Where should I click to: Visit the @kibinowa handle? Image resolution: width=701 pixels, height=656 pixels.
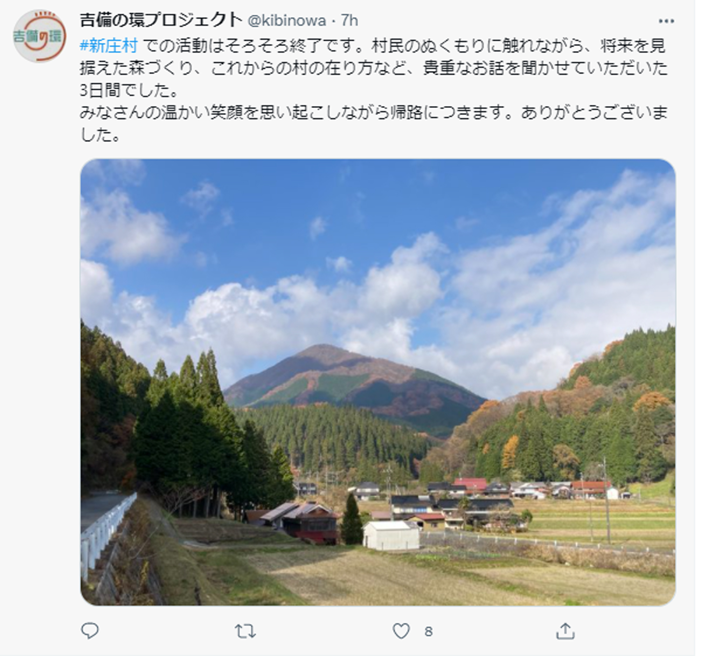pyautogui.click(x=287, y=21)
